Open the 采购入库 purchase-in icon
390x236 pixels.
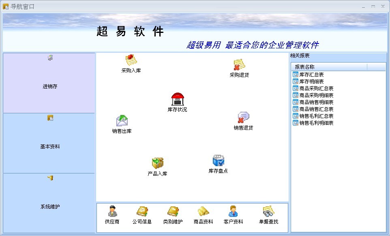click(x=131, y=60)
